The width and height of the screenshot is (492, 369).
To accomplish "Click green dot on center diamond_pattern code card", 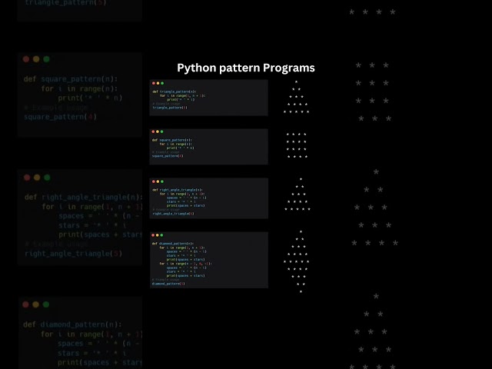I will point(162,235).
